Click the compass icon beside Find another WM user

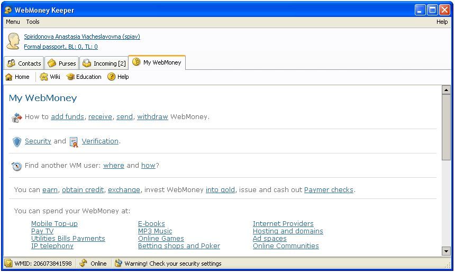pos(16,166)
